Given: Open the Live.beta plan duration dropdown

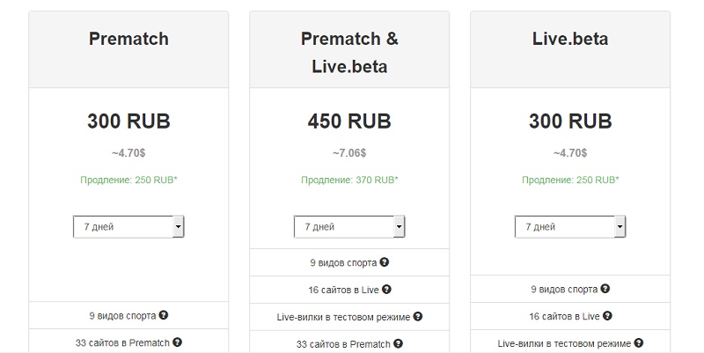Looking at the screenshot, I should pos(570,227).
